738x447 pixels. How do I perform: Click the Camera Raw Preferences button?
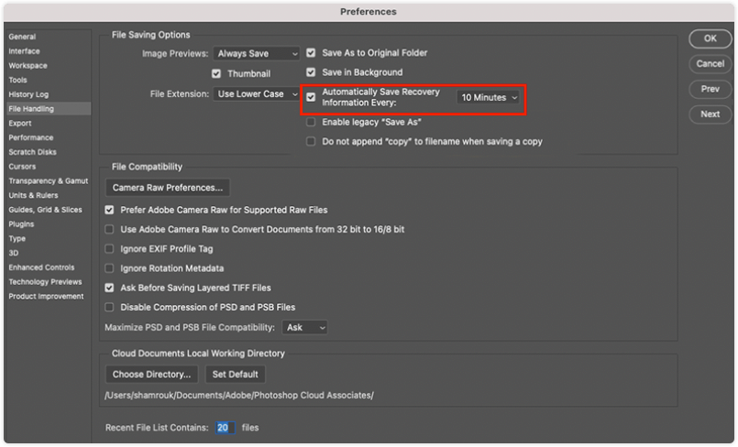point(168,188)
